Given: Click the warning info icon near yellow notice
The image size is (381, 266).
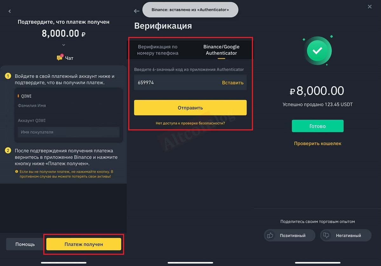Looking at the screenshot, I should [17, 171].
